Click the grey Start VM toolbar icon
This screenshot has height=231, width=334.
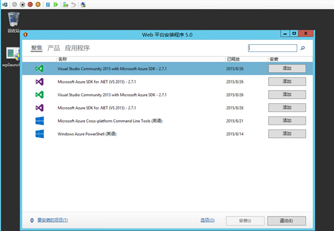coord(14,4)
